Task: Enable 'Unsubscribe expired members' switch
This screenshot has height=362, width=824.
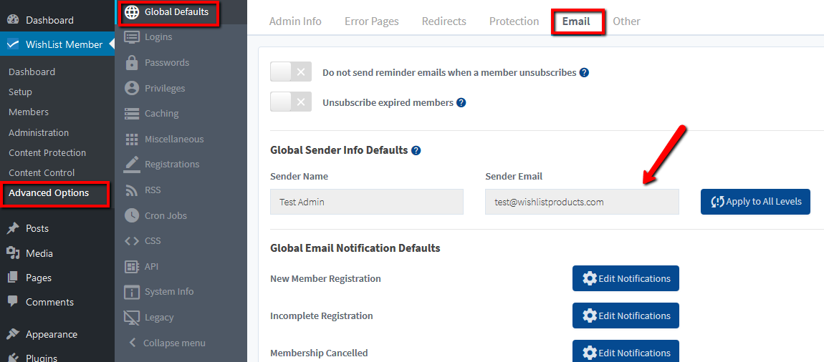Action: click(x=291, y=102)
